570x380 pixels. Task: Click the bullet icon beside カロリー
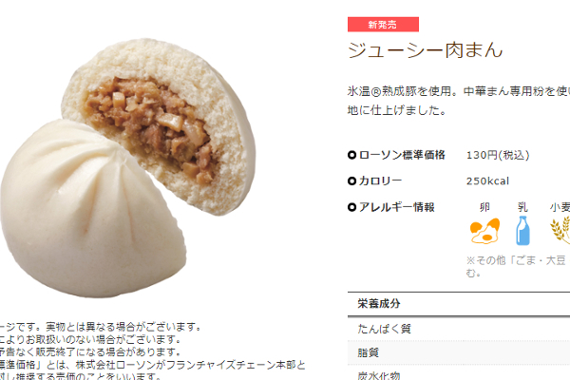click(x=351, y=180)
